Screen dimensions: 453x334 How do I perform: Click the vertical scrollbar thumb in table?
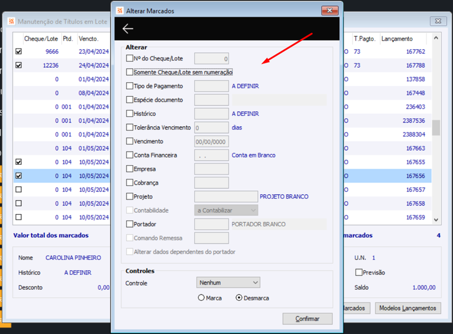[436, 128]
